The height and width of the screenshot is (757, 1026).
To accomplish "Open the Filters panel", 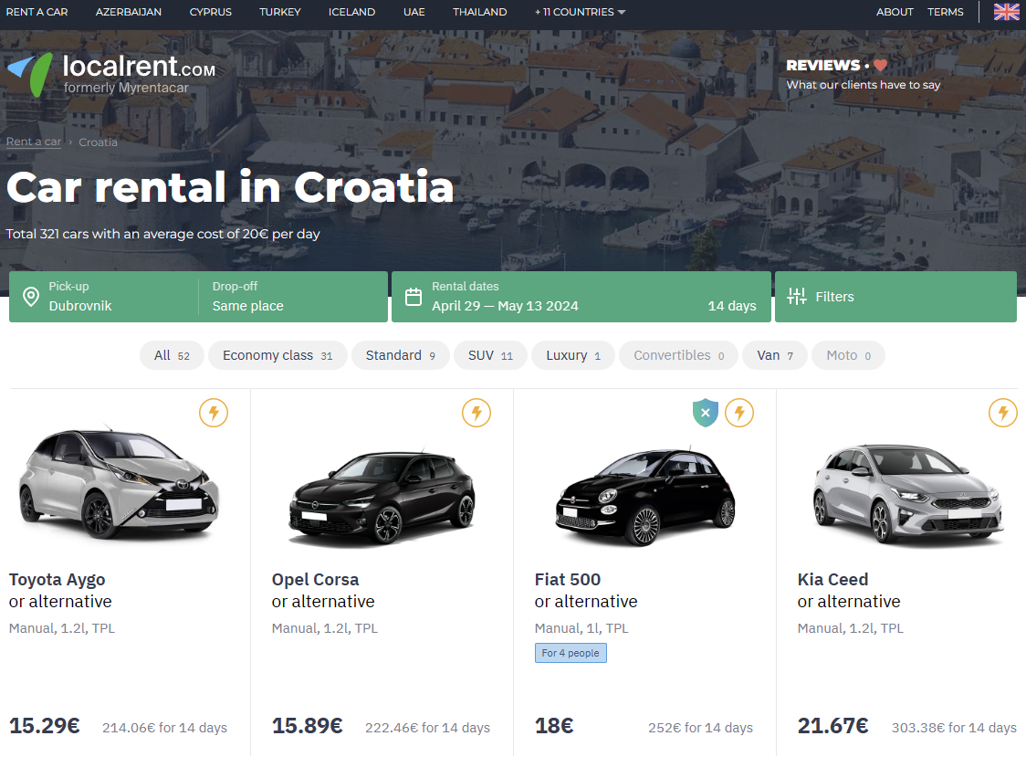I will (x=895, y=297).
